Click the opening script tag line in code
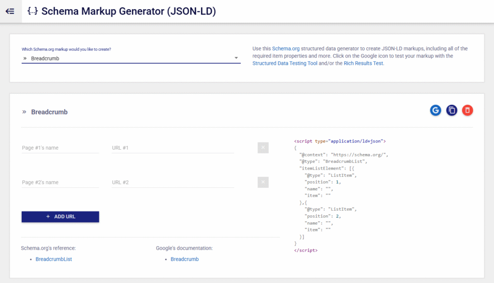Screen dimensions: 494x283 [340, 141]
